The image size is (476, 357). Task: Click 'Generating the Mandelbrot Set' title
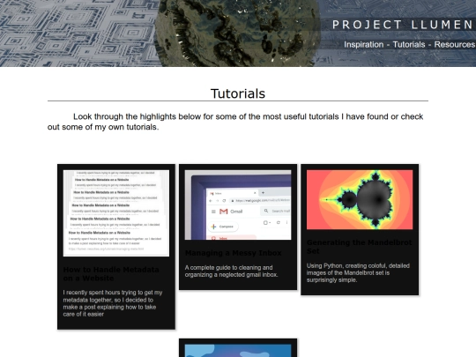point(359,247)
